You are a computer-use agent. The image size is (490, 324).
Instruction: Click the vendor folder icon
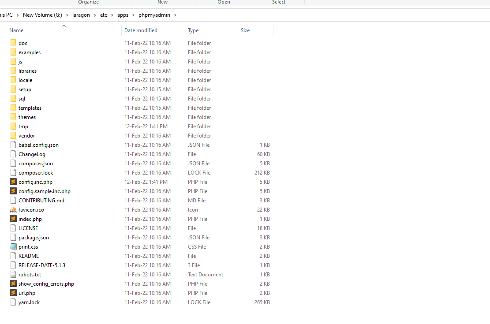(13, 136)
